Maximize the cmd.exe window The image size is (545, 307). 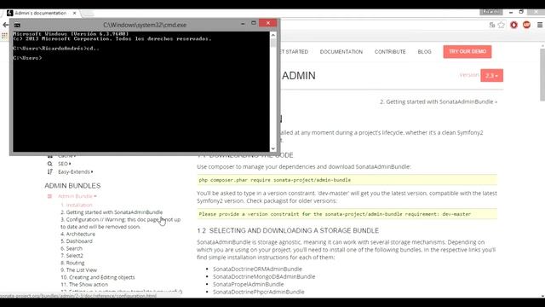254,23
